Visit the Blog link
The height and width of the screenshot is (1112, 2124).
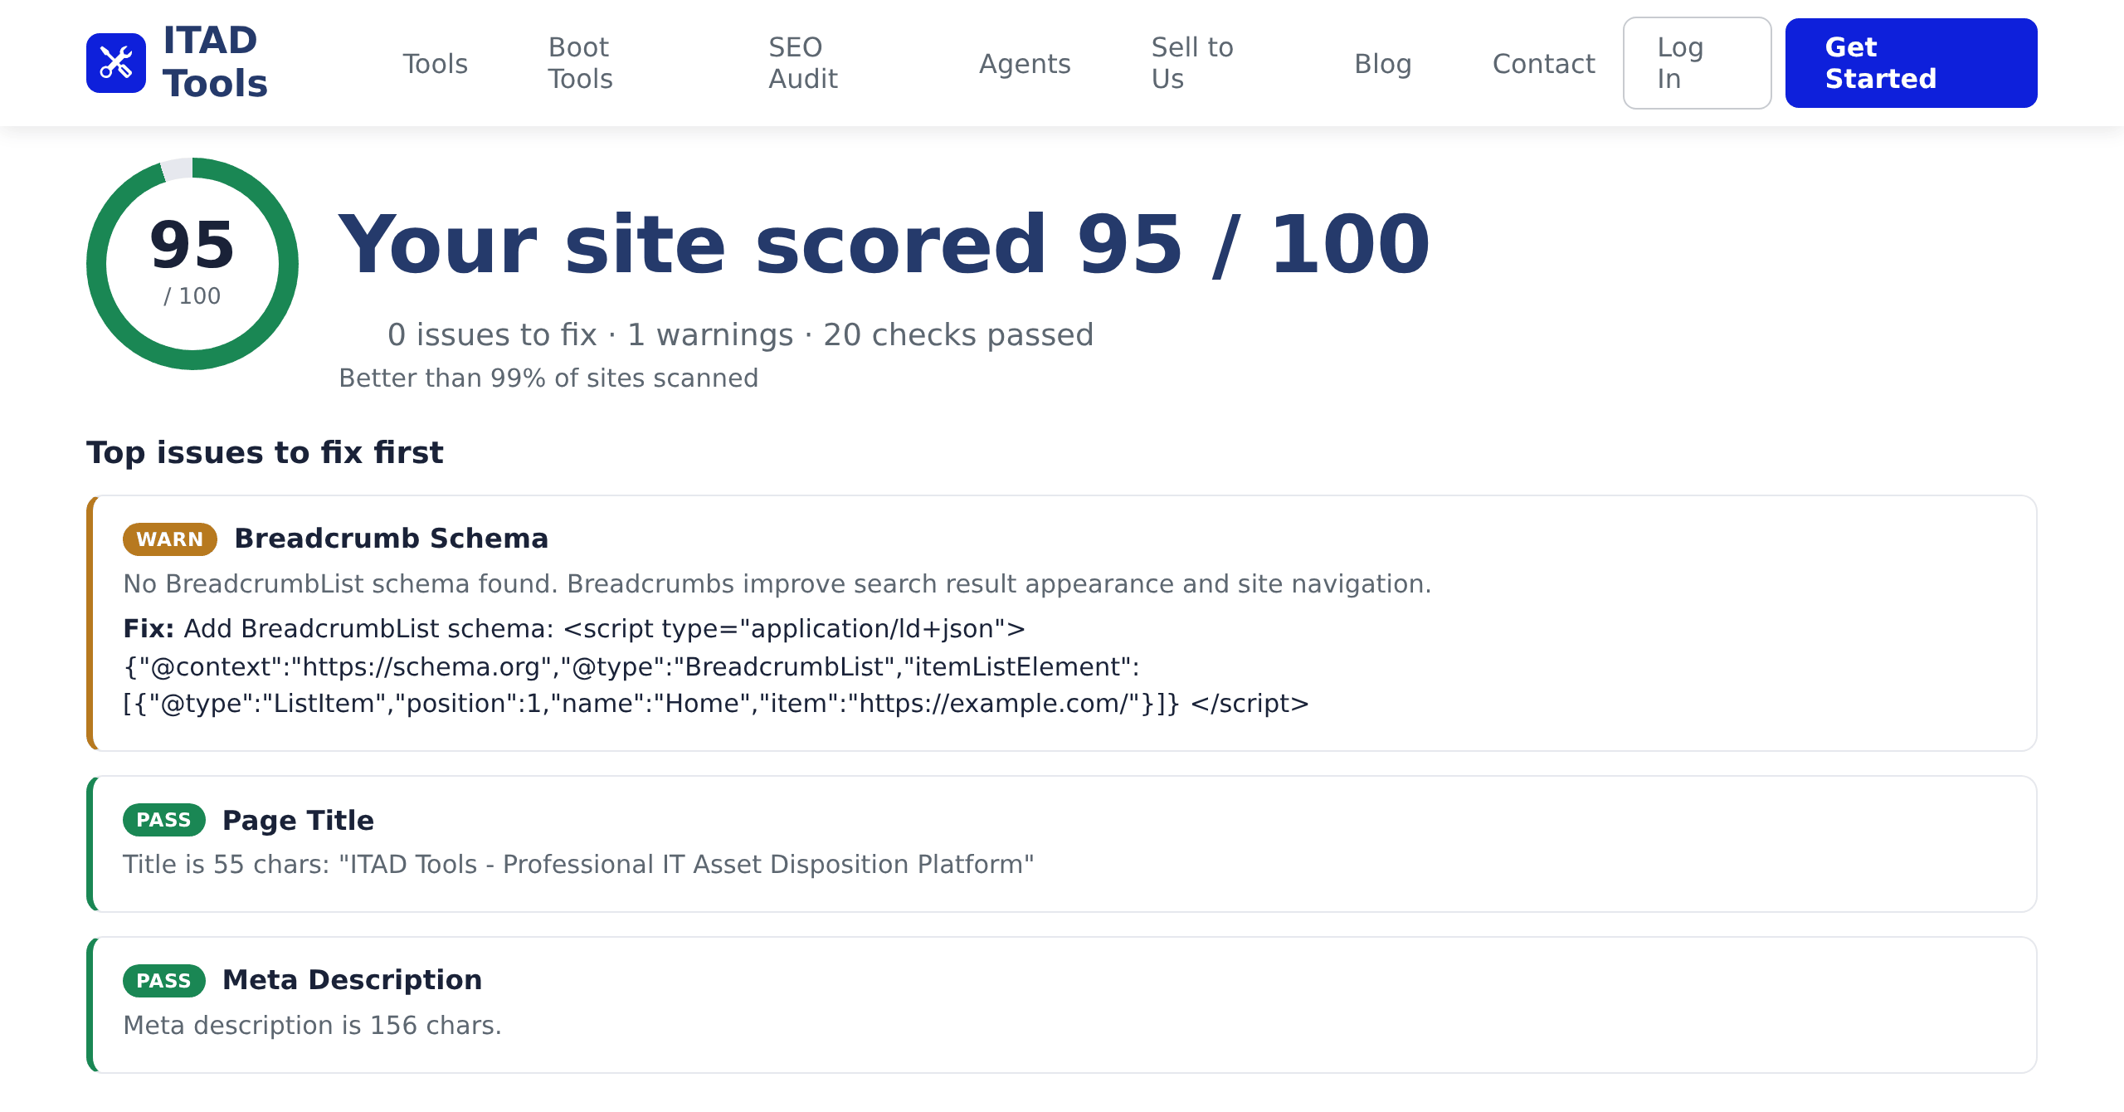pyautogui.click(x=1382, y=64)
